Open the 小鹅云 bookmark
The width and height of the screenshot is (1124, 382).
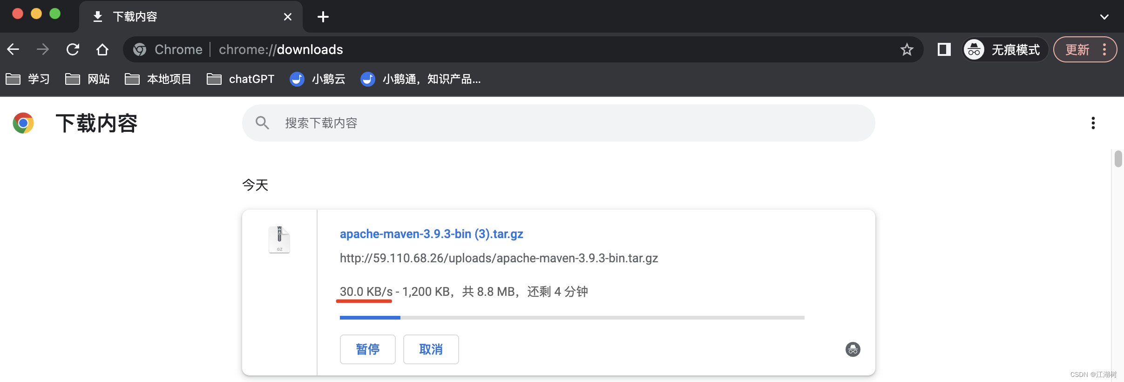[318, 79]
